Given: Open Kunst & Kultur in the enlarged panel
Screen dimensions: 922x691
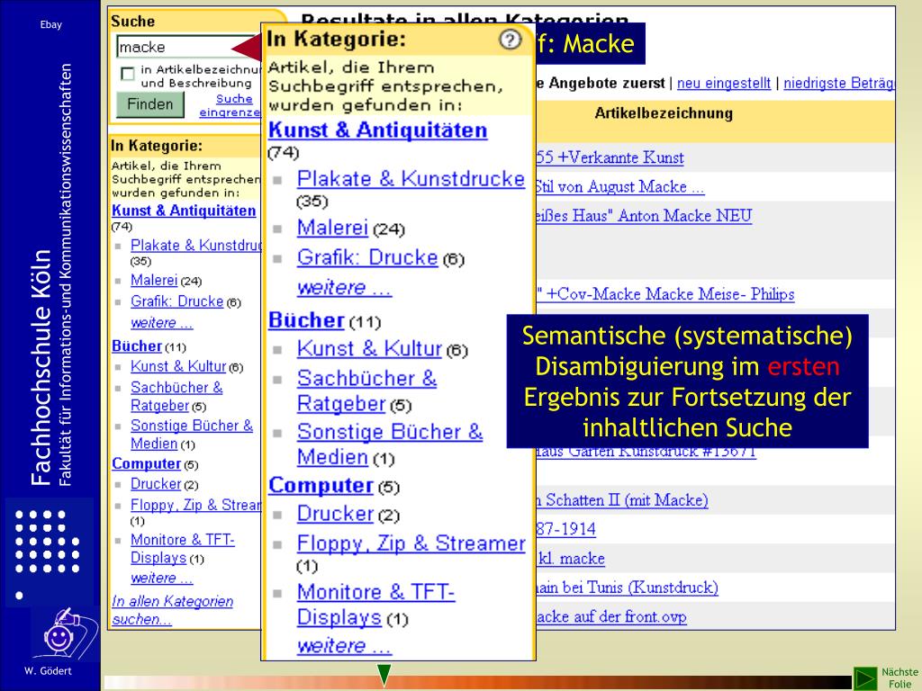Looking at the screenshot, I should pos(369,349).
